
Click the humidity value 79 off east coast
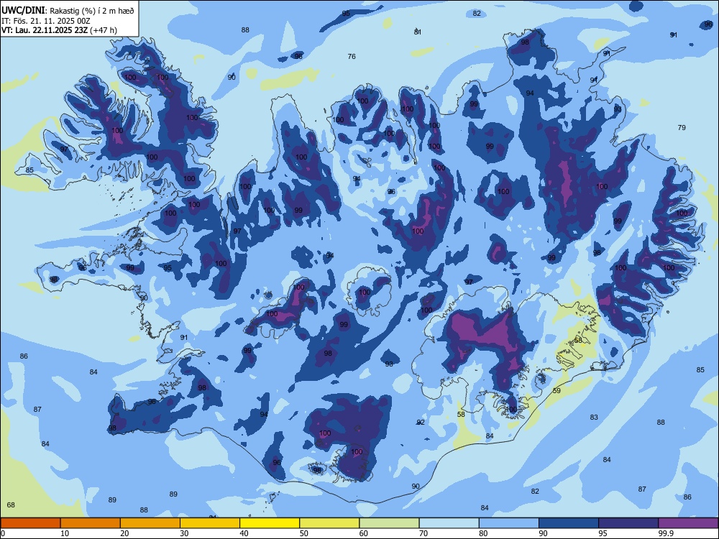682,127
